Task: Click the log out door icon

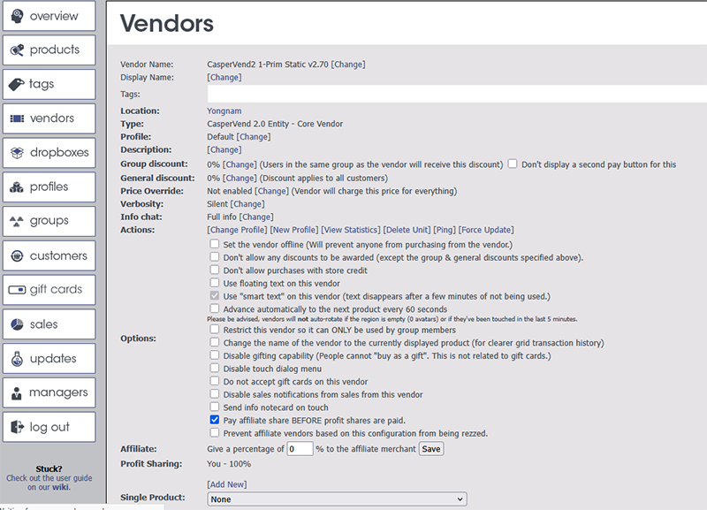Action: tap(17, 427)
